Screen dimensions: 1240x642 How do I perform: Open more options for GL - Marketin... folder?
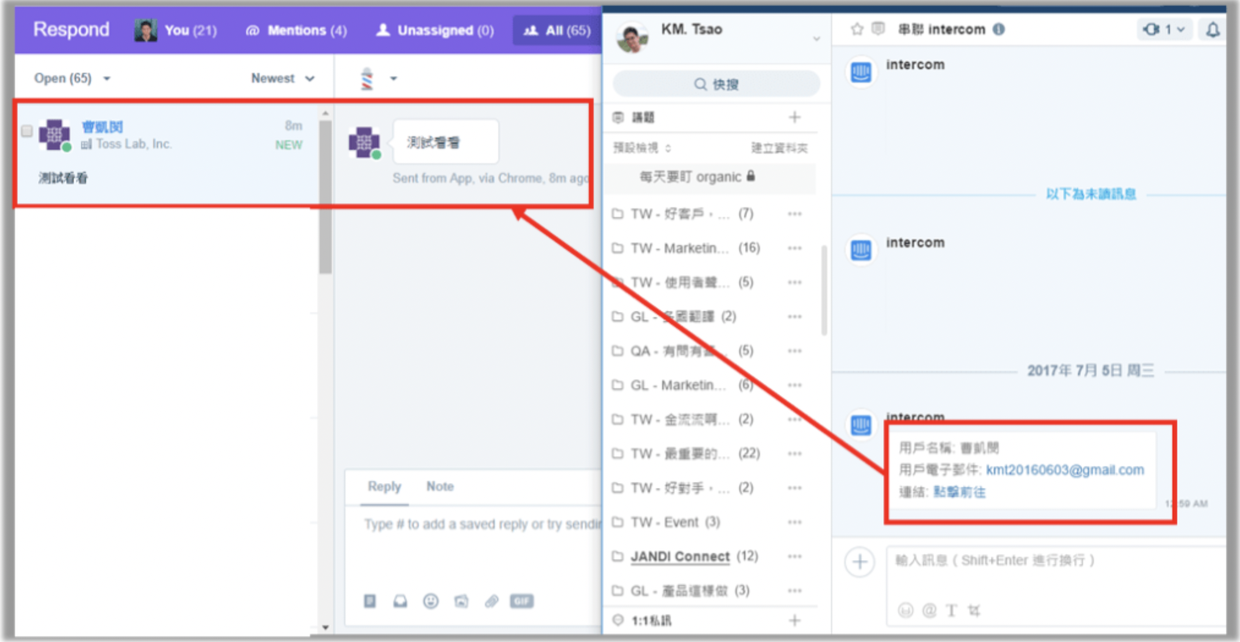[794, 385]
